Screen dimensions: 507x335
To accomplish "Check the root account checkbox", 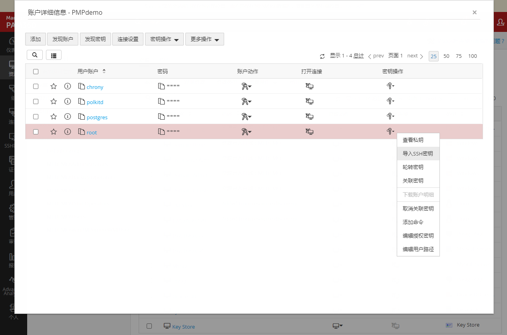I will [36, 132].
